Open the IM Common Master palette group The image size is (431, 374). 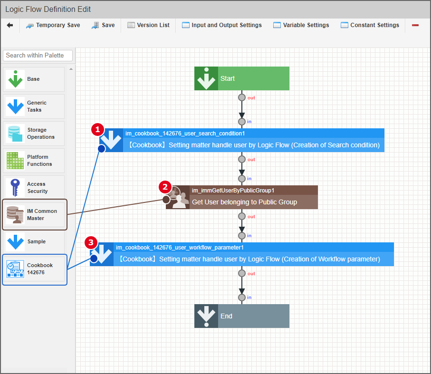coord(34,215)
